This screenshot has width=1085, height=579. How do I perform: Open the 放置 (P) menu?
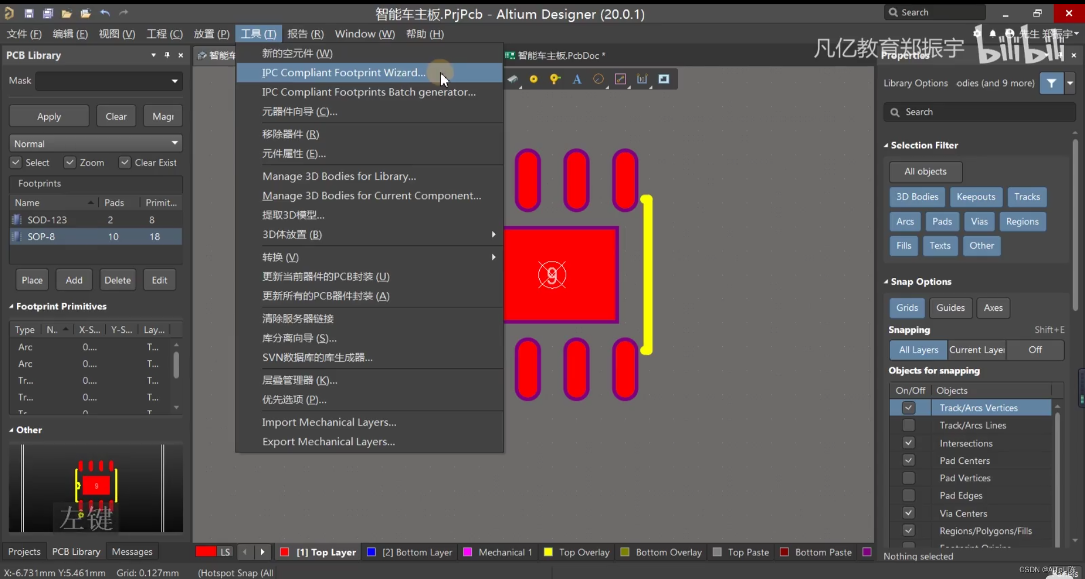click(211, 34)
